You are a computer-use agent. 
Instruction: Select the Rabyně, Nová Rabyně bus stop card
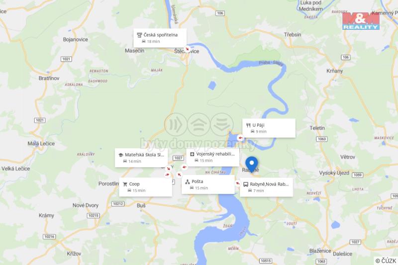pos(266,187)
